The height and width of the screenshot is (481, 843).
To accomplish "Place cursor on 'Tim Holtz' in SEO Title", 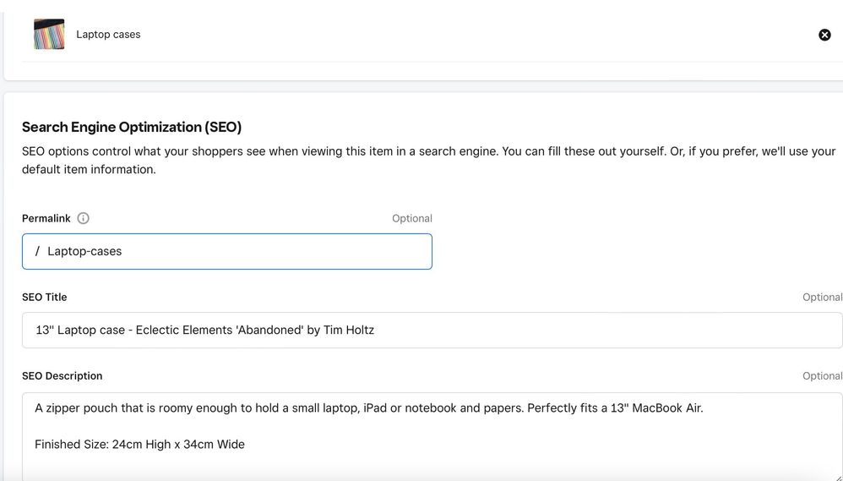I will tap(348, 331).
